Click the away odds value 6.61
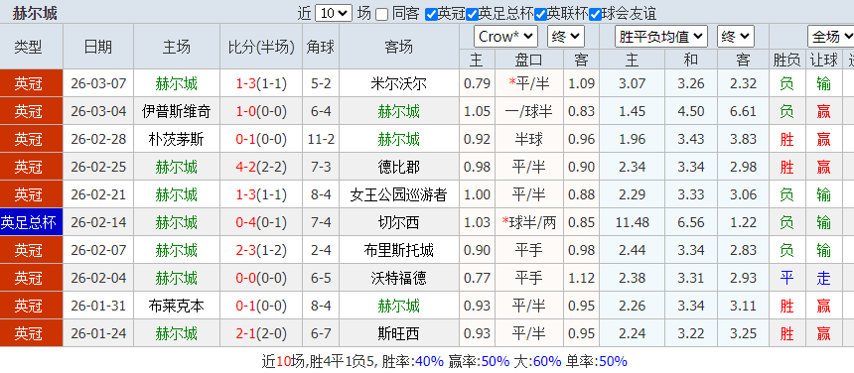The width and height of the screenshot is (854, 373). click(744, 111)
